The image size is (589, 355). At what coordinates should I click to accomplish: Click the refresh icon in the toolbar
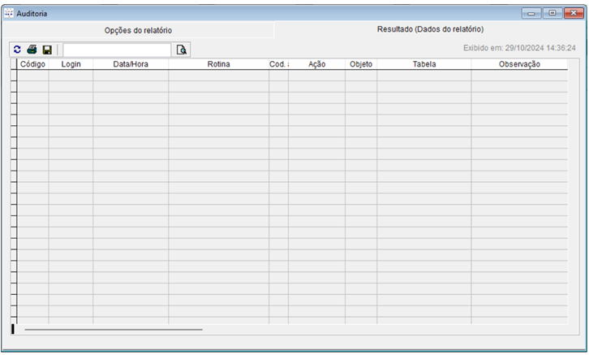pyautogui.click(x=17, y=50)
